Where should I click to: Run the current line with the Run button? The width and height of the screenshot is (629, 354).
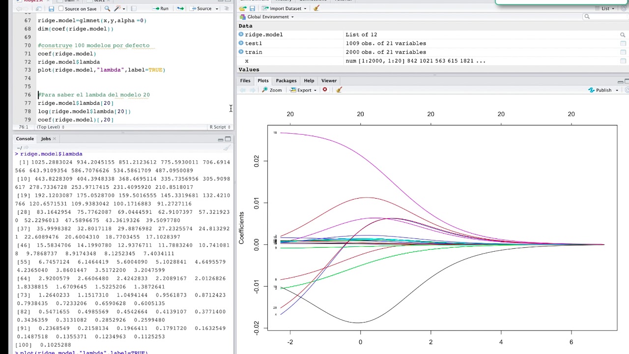click(161, 9)
